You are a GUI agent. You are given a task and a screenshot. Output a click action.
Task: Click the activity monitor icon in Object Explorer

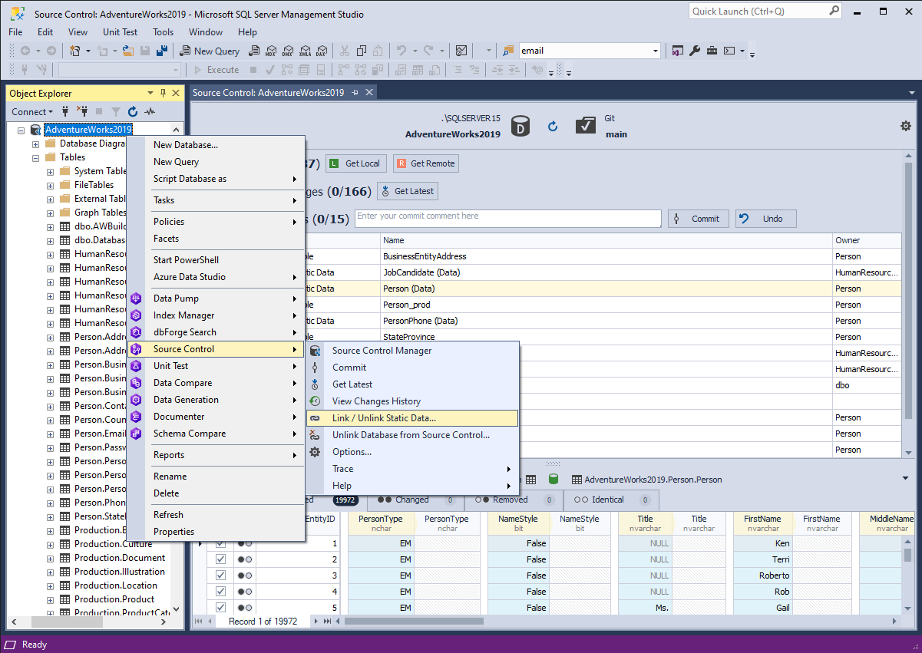coord(150,112)
